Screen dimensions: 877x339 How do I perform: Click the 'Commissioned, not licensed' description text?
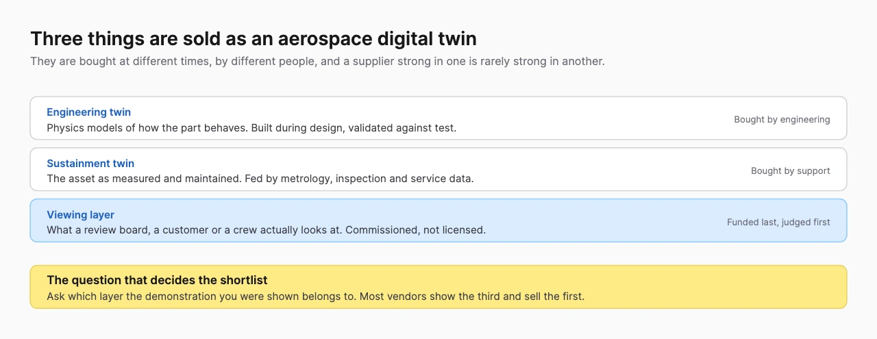pyautogui.click(x=415, y=230)
